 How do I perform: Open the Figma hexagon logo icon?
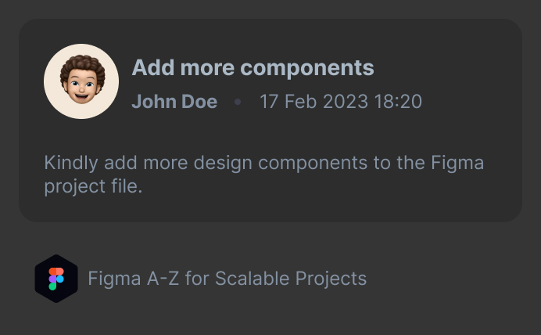click(x=56, y=279)
